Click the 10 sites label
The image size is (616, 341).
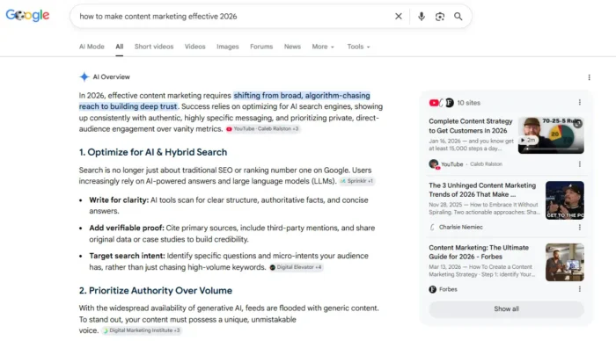[469, 103]
